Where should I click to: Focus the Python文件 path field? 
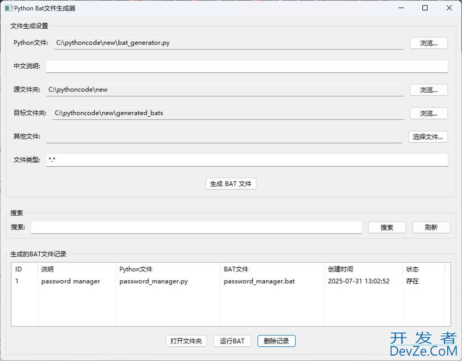tap(229, 43)
